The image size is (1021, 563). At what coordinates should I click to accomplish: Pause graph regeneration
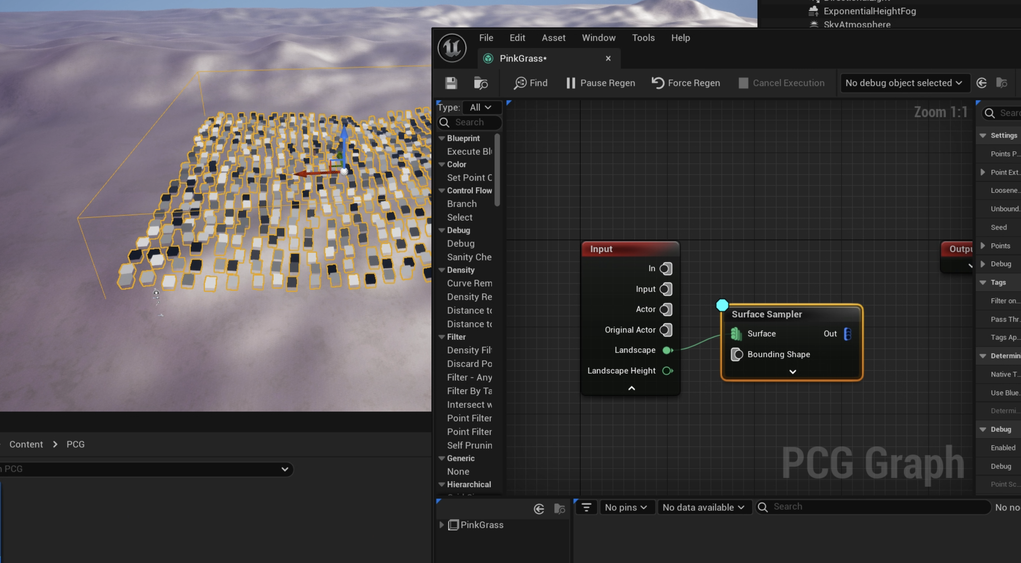pos(600,83)
